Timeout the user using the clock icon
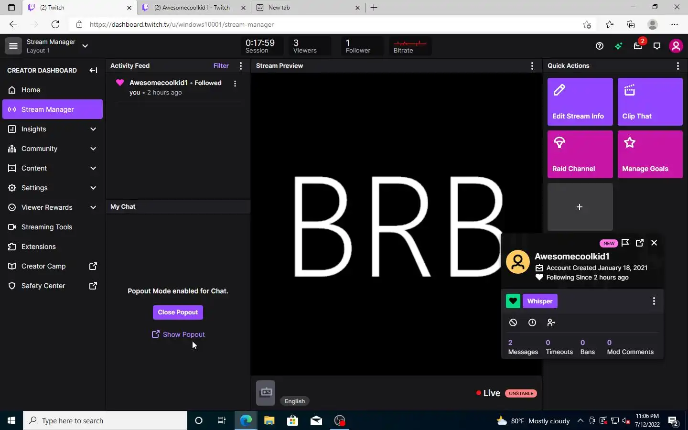688x430 pixels. (x=532, y=322)
